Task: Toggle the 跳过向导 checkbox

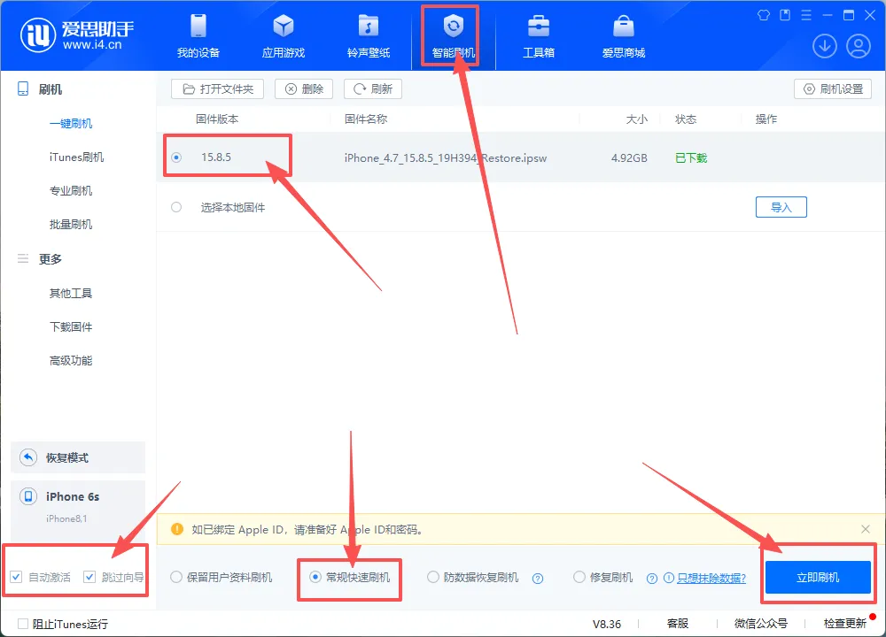Action: 89,577
